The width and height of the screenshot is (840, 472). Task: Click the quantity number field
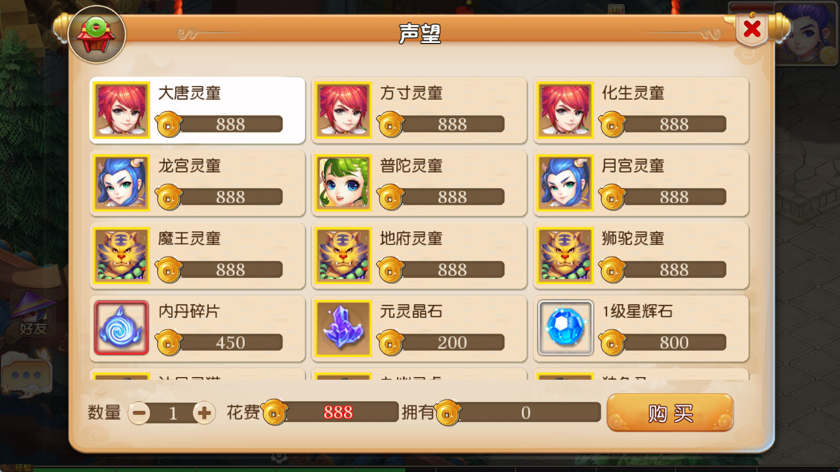click(x=172, y=413)
